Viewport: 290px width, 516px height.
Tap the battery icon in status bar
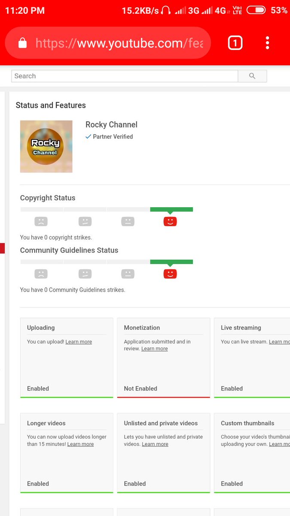(x=256, y=10)
